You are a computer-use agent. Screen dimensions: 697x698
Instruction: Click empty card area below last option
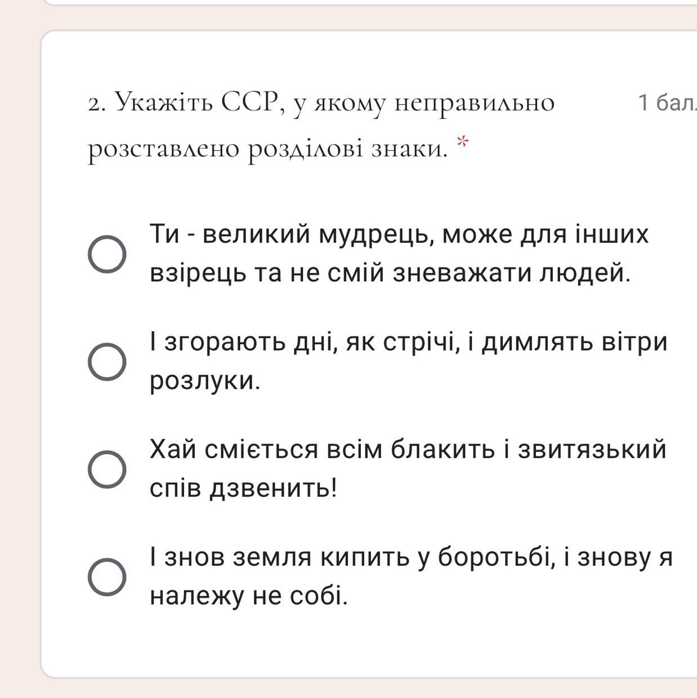click(369, 644)
